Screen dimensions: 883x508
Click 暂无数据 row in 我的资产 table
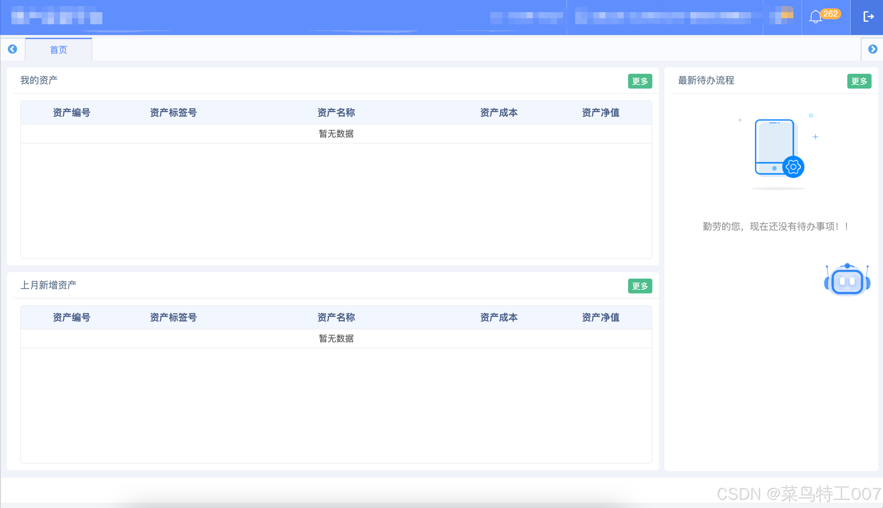(x=336, y=134)
